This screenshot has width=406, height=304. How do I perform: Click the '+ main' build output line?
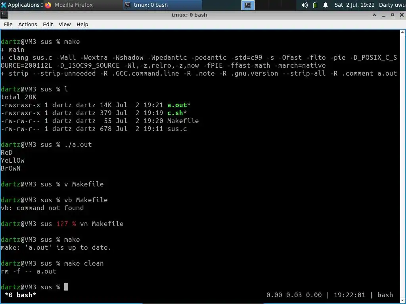[13, 49]
